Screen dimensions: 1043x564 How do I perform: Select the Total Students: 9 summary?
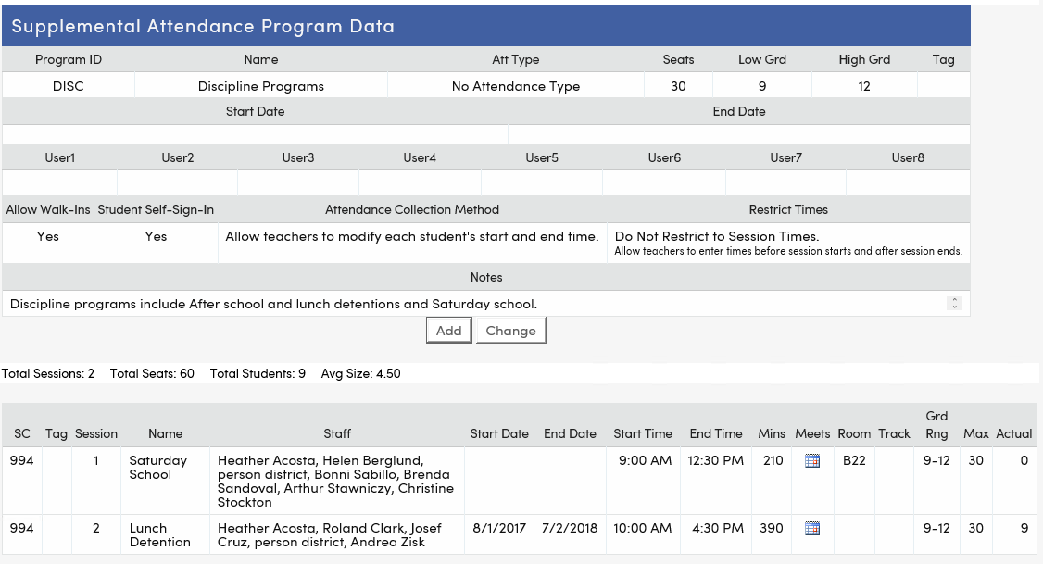tap(258, 373)
